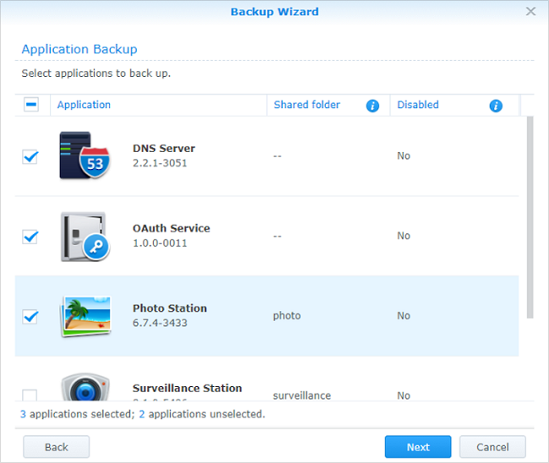Click the 'photo' shared folder cell
Screen dimensions: 549x463
click(x=287, y=316)
